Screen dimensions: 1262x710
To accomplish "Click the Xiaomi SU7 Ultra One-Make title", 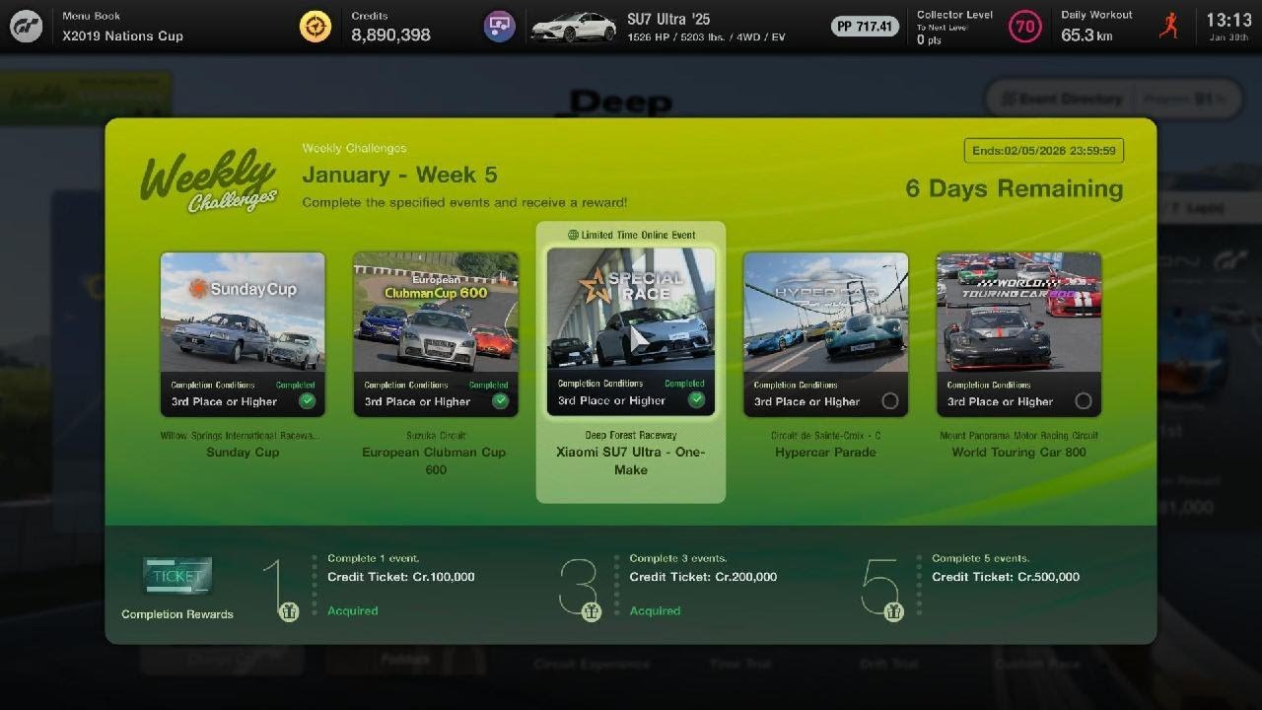I will pos(631,461).
